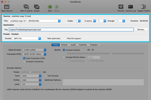Switch to the Subtitles tab
This screenshot has height=100, width=151.
[x=83, y=45]
